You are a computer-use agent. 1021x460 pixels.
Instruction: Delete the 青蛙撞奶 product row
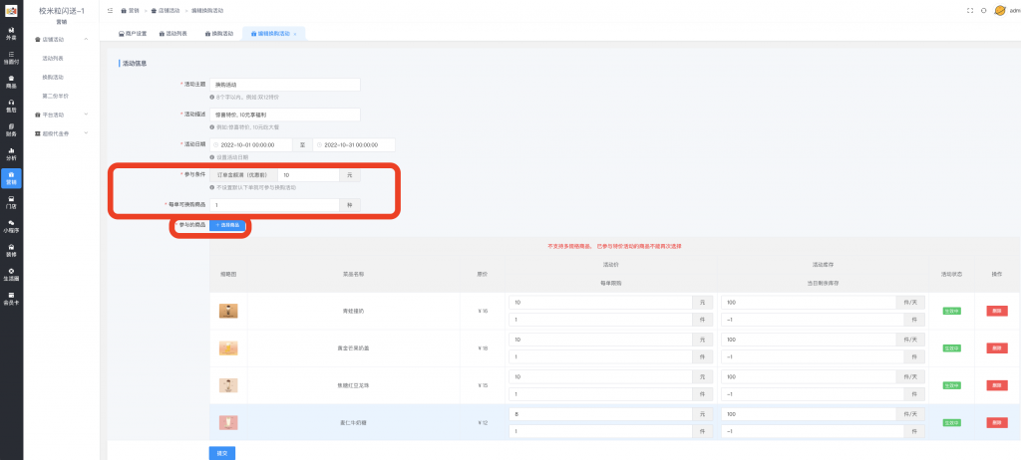pos(996,311)
